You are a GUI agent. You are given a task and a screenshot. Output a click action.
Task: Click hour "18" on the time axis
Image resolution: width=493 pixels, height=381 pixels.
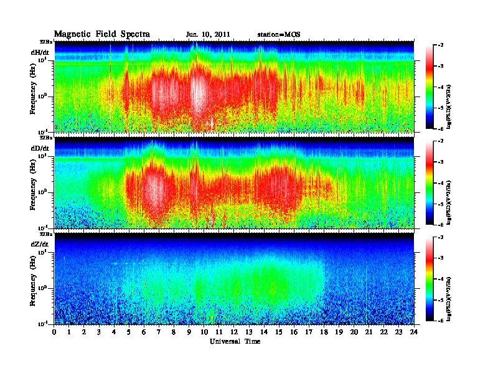pyautogui.click(x=324, y=332)
